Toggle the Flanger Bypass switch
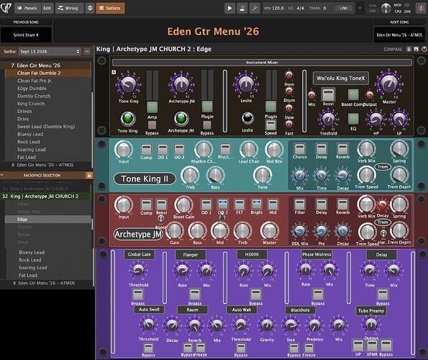This screenshot has height=360, width=428. tap(195, 294)
